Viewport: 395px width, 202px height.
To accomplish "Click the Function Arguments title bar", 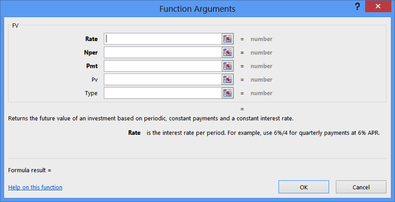I will (x=197, y=9).
